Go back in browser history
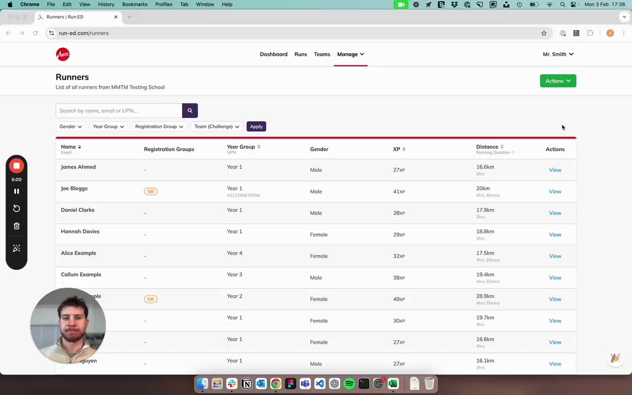The image size is (632, 395). (8, 33)
